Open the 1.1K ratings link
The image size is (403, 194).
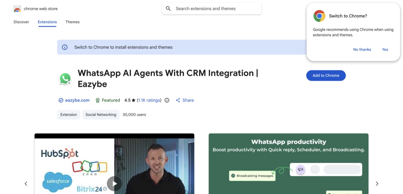pyautogui.click(x=149, y=100)
